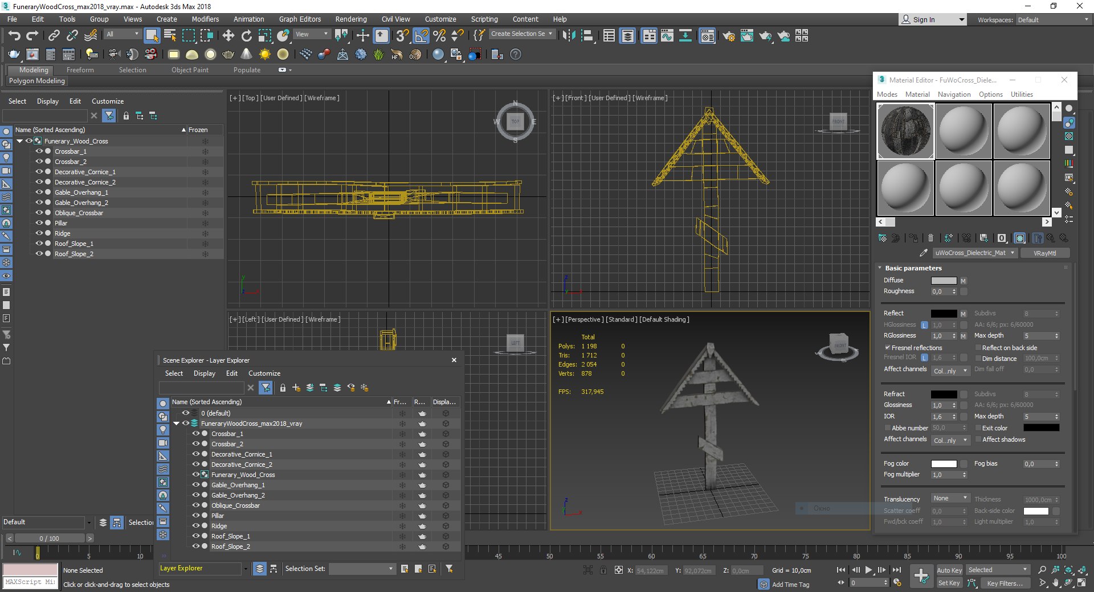Screen dimensions: 1094x592
Task: Activate the Select and Rotate tool
Action: click(x=247, y=36)
